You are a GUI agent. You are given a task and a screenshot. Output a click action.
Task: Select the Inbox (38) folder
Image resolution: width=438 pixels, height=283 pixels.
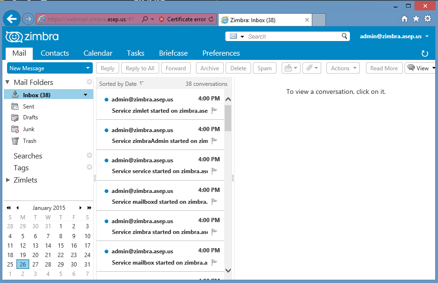point(49,95)
